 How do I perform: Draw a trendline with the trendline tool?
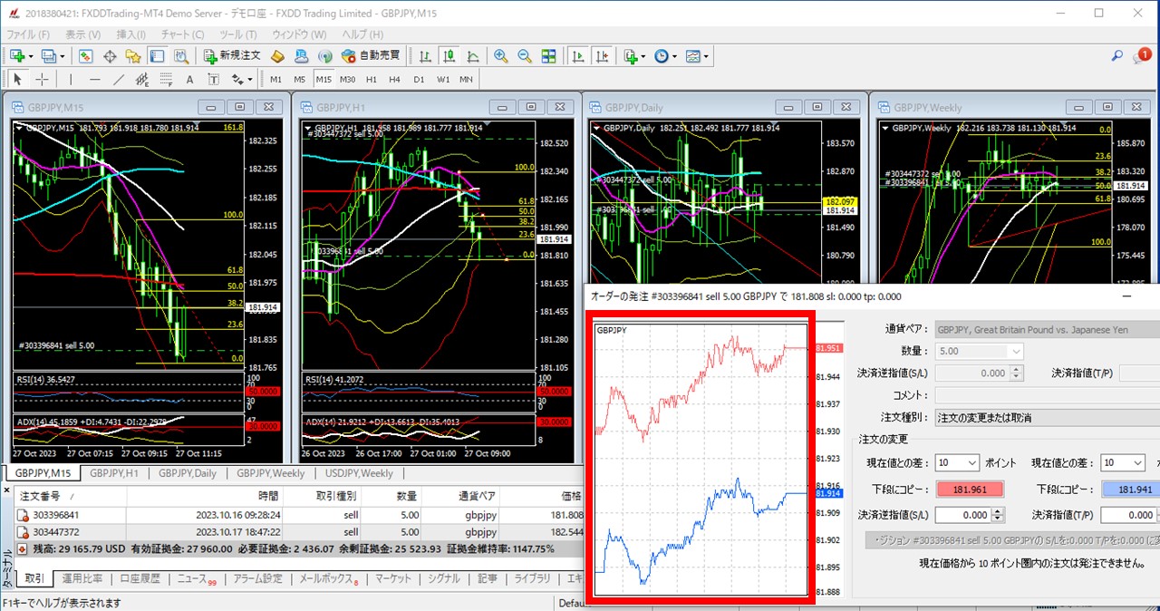pyautogui.click(x=118, y=79)
